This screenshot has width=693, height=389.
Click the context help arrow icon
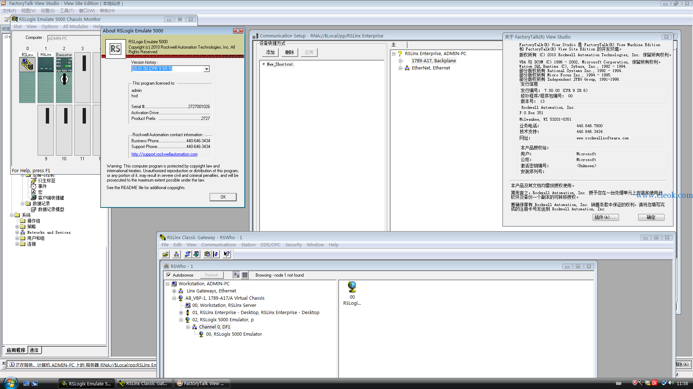click(227, 254)
